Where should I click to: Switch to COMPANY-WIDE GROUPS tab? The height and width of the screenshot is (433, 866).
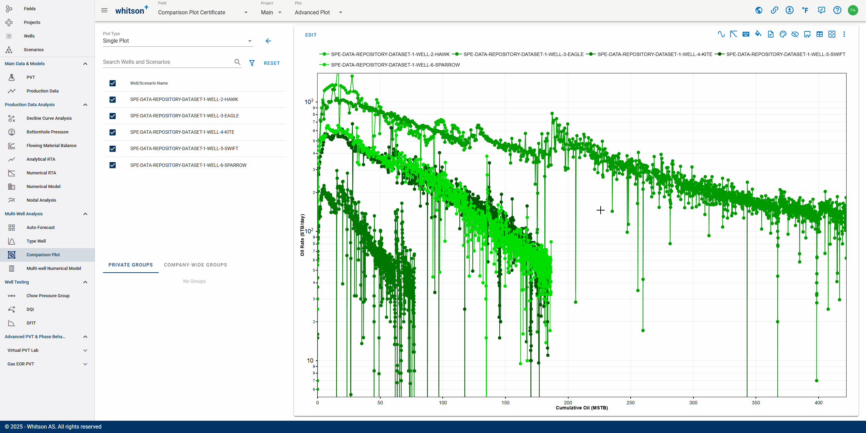[195, 264]
